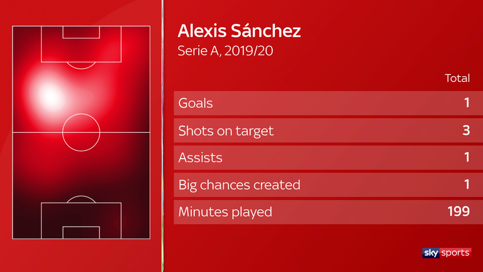Click the bottom penalty area box
The height and width of the screenshot is (272, 483).
coord(81,220)
